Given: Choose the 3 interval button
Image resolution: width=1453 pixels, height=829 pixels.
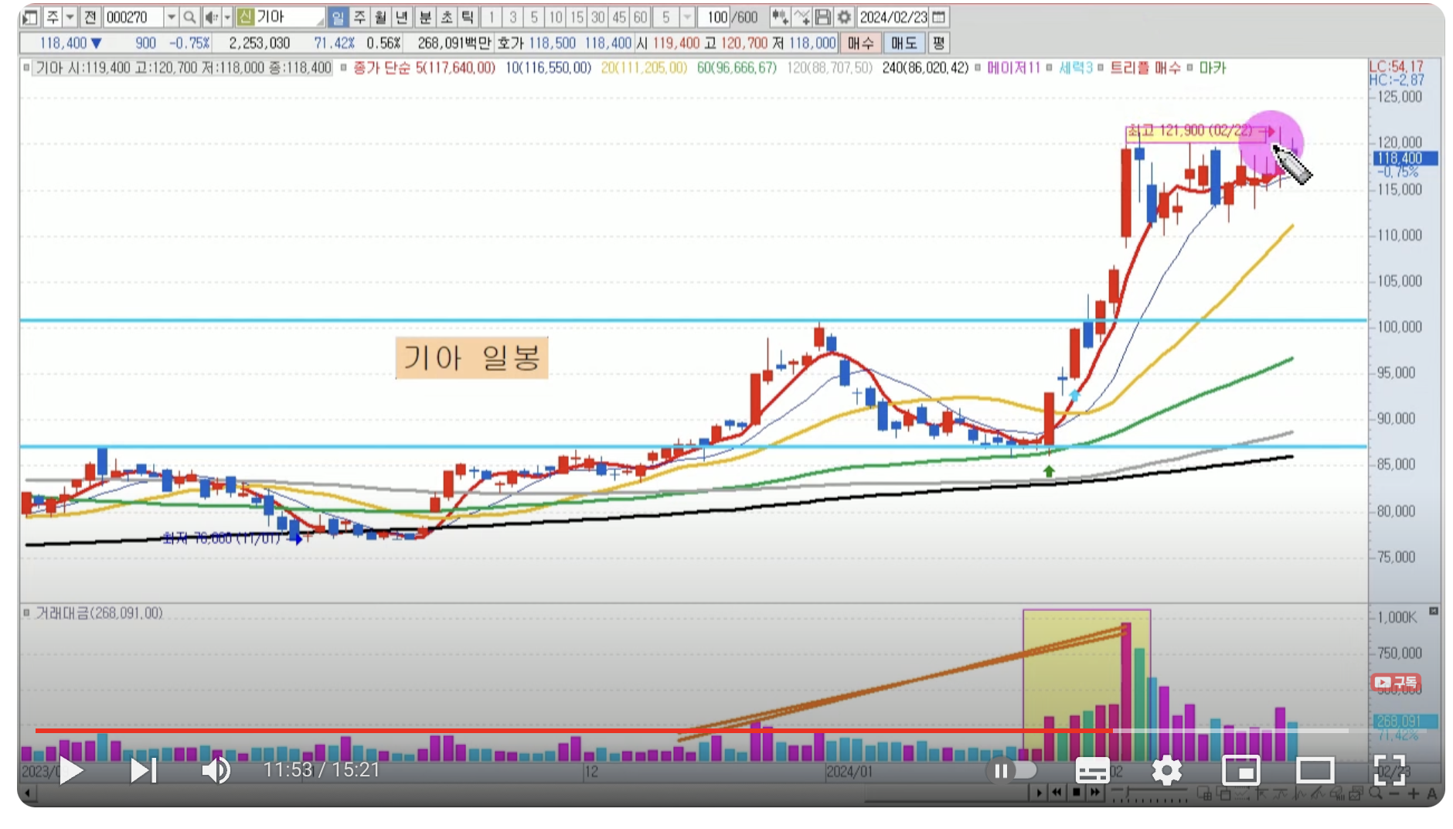Looking at the screenshot, I should coord(512,17).
